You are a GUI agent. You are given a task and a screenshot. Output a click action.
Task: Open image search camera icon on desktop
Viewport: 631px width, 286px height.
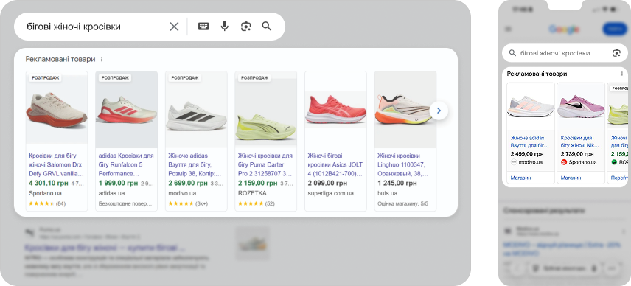(246, 27)
